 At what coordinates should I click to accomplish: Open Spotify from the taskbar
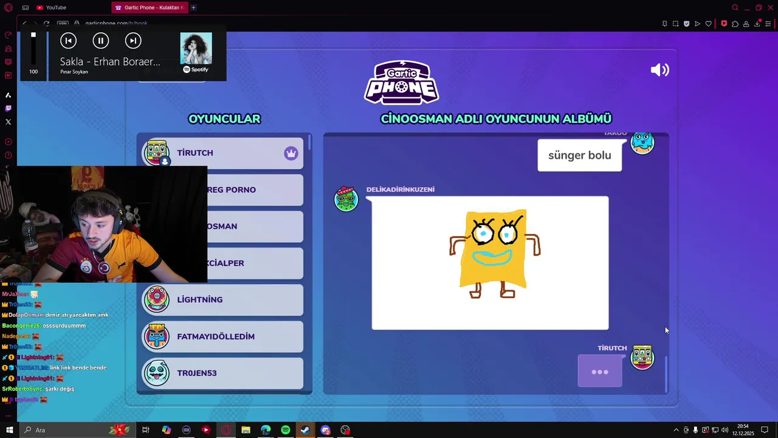tap(286, 430)
